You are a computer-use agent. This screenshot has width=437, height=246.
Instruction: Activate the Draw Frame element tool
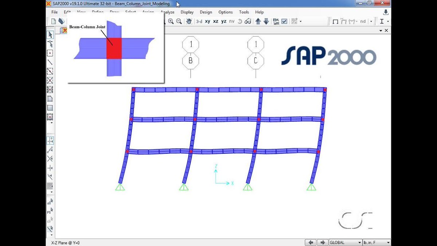[51, 62]
